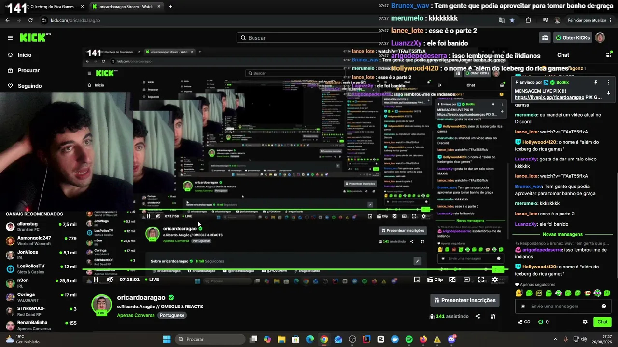Open channel points infinity icon
Viewport: 618px width, 347px height.
[x=524, y=322]
